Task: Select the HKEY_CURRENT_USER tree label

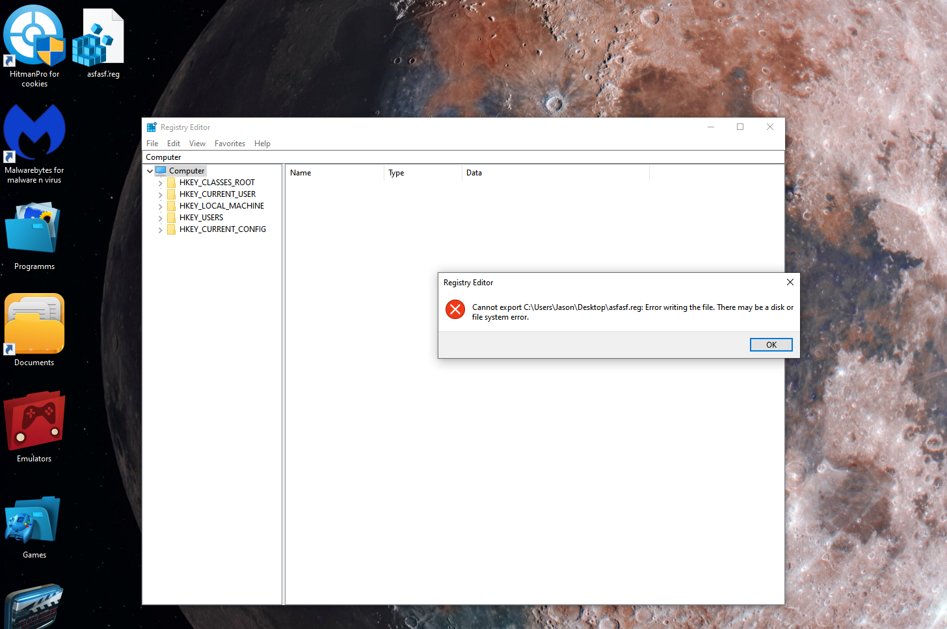Action: point(217,194)
